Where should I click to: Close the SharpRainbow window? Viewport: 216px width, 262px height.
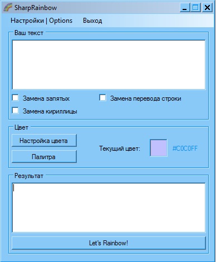207,8
